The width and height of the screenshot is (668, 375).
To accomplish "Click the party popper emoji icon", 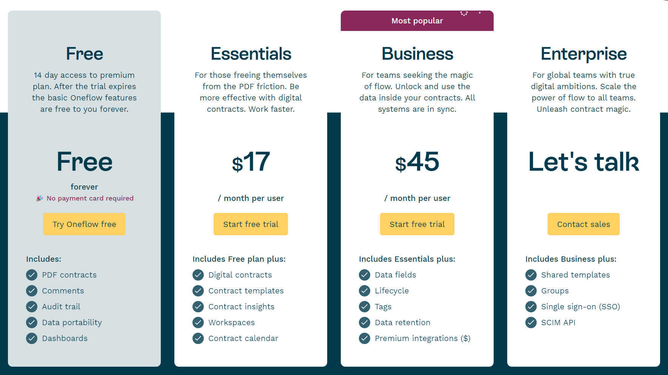I will 39,198.
